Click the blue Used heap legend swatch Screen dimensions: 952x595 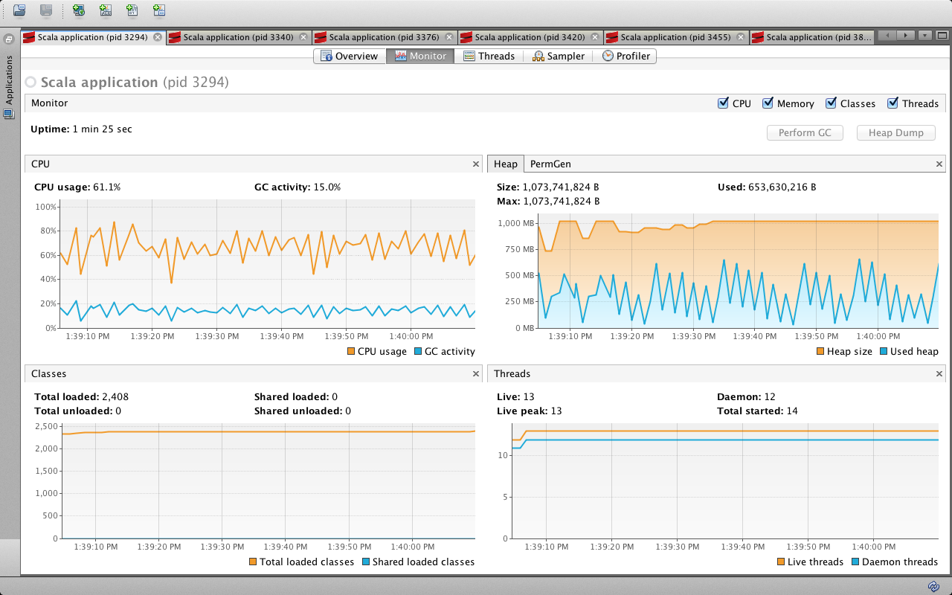(x=884, y=352)
